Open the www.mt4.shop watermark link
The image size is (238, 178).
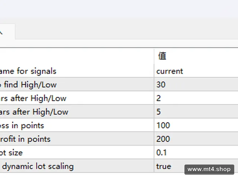coord(209,169)
